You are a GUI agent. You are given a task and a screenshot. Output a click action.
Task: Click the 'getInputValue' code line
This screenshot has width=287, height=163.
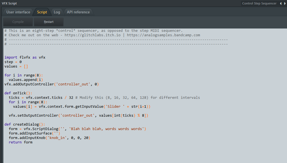[82, 106]
